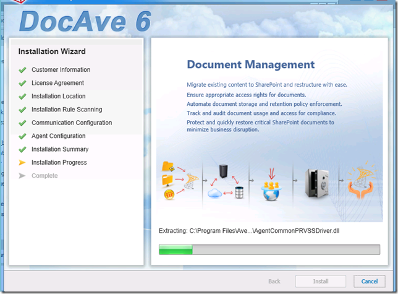This screenshot has height=294, width=398.
Task: Click the greyed-out Back button
Action: pos(274,281)
